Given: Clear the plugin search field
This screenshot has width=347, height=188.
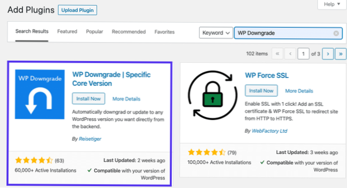Looking at the screenshot, I should pos(336,33).
